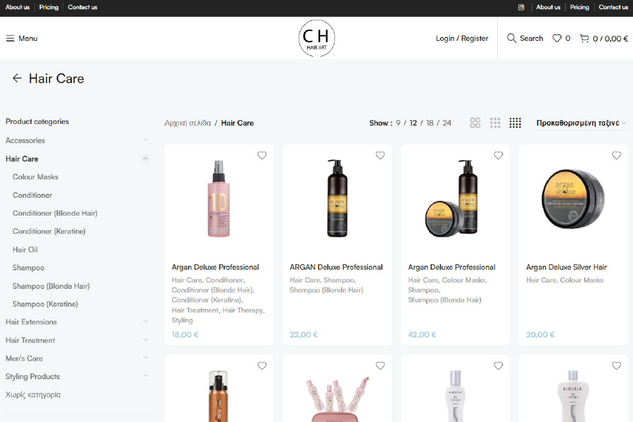This screenshot has width=633, height=422.
Task: Show 24 products per page
Action: (x=447, y=123)
